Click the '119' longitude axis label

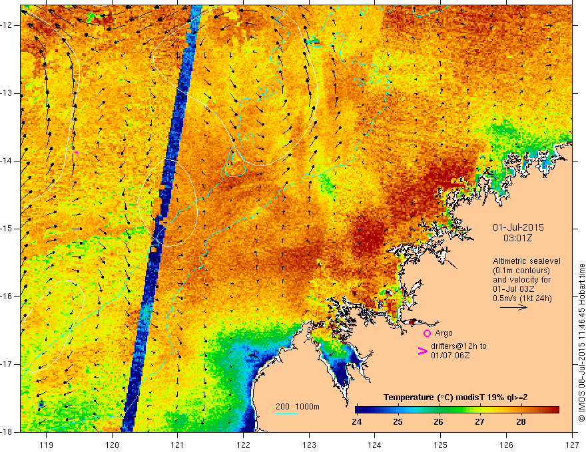point(47,445)
